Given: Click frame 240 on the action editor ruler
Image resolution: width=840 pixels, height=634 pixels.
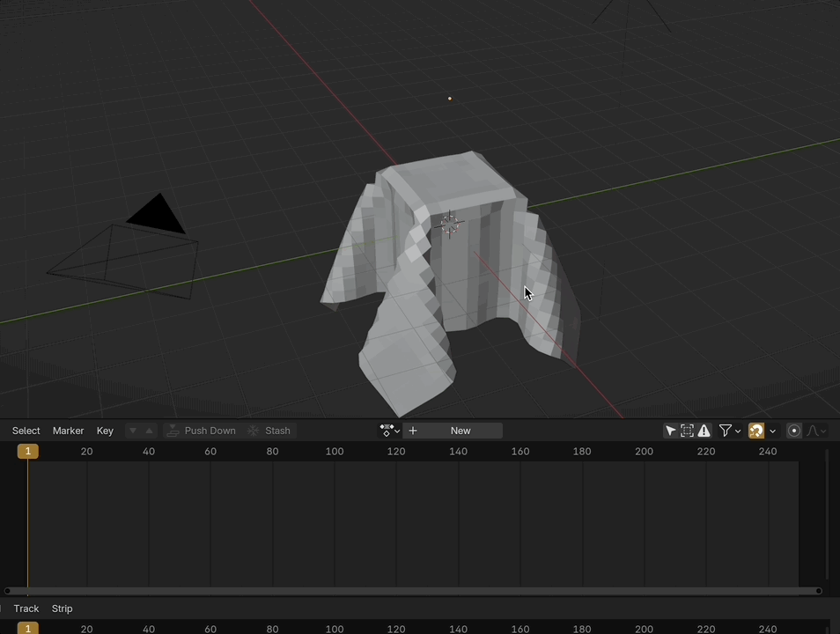Looking at the screenshot, I should [x=768, y=451].
